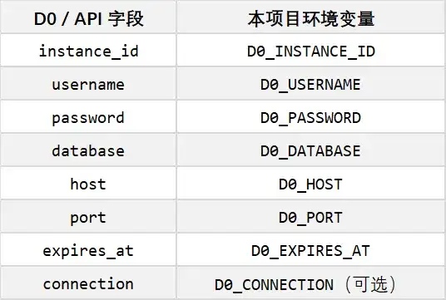
Task: Select the instance_id field cell
Action: [x=88, y=51]
